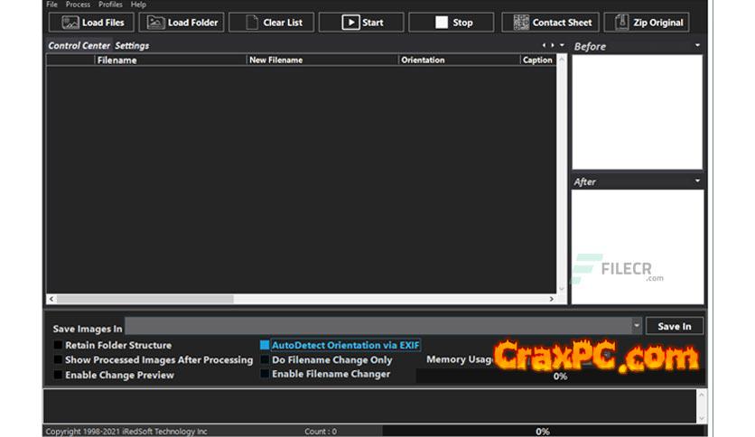This screenshot has width=755, height=437.
Task: Open the tab list dropdown arrow
Action: [562, 45]
